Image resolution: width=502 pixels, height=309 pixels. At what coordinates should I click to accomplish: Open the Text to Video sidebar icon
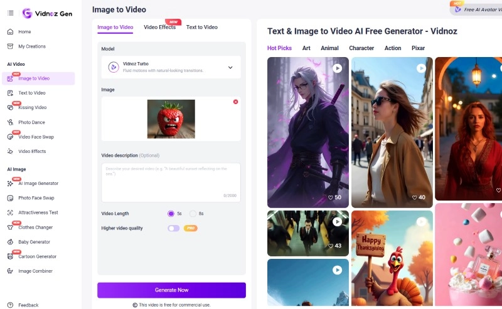click(x=10, y=93)
